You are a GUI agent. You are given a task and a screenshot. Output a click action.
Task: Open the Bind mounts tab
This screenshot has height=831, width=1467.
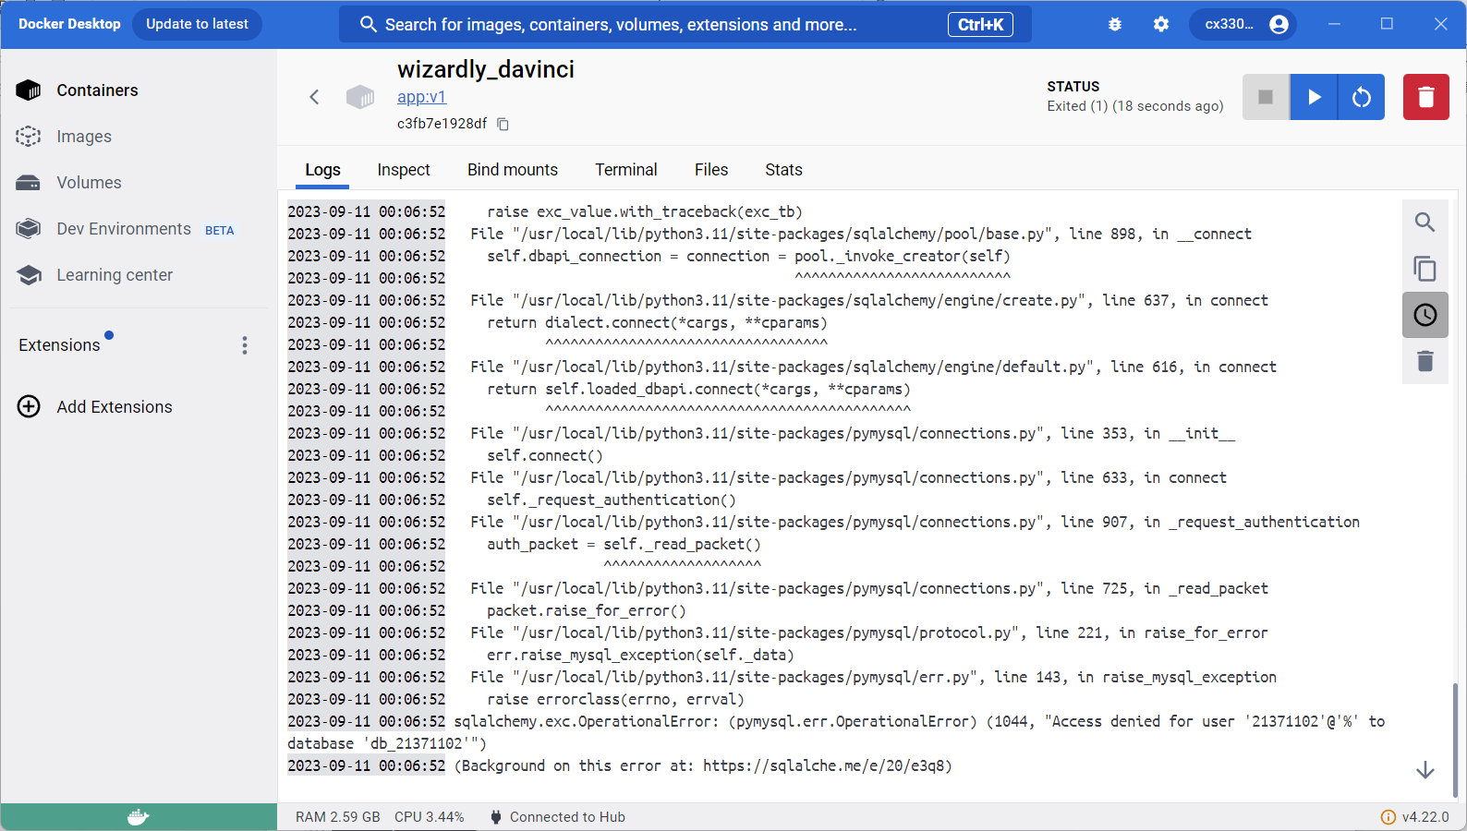[513, 170]
